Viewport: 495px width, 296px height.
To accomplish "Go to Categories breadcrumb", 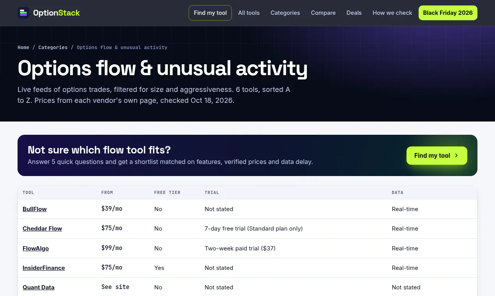I will click(x=53, y=48).
